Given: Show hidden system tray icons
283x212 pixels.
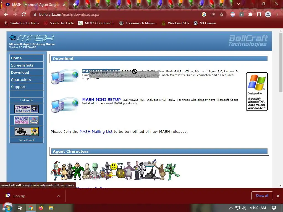Looking at the screenshot, I should [x=231, y=208].
